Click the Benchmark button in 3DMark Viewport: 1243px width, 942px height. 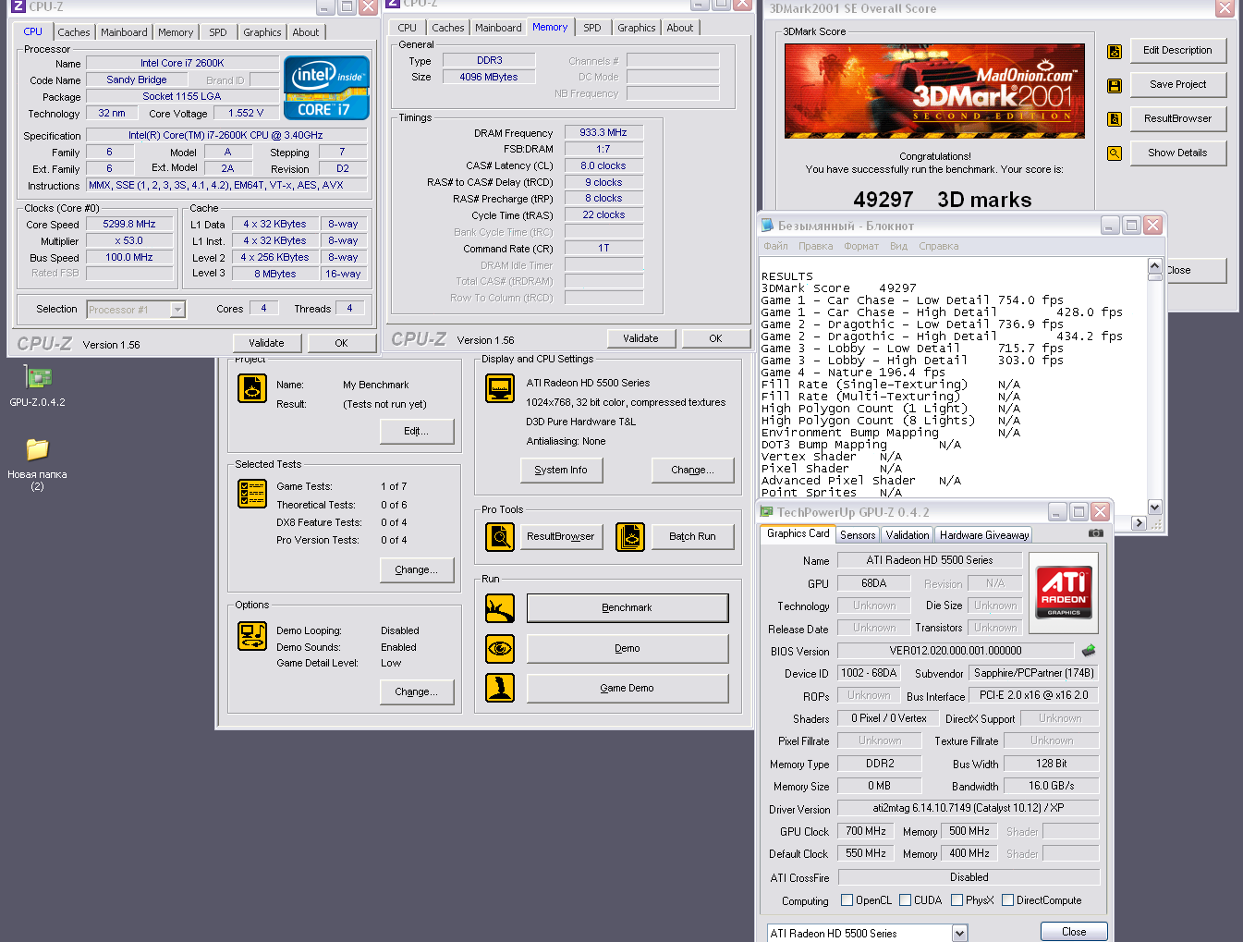pyautogui.click(x=628, y=607)
